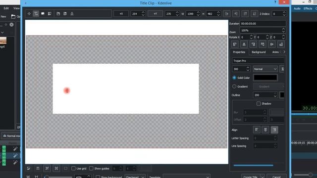Toggle the Show background checkbox
Screen dimensions: 317x178
click(98, 177)
